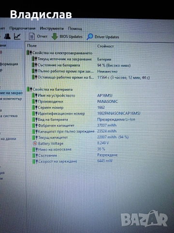Click the value 23524 mWh

(x=107, y=131)
